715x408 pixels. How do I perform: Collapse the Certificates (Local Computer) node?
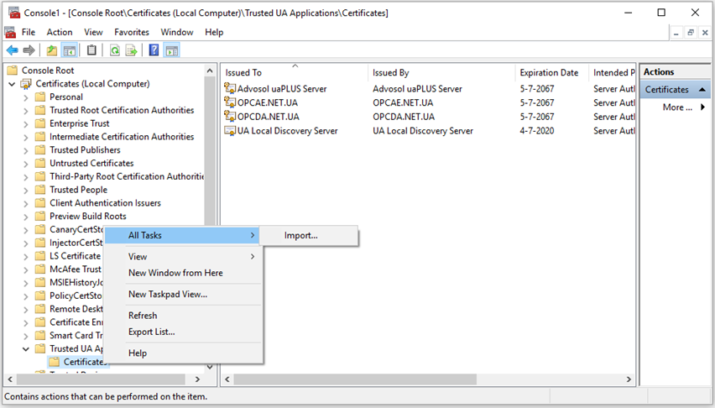[x=13, y=84]
